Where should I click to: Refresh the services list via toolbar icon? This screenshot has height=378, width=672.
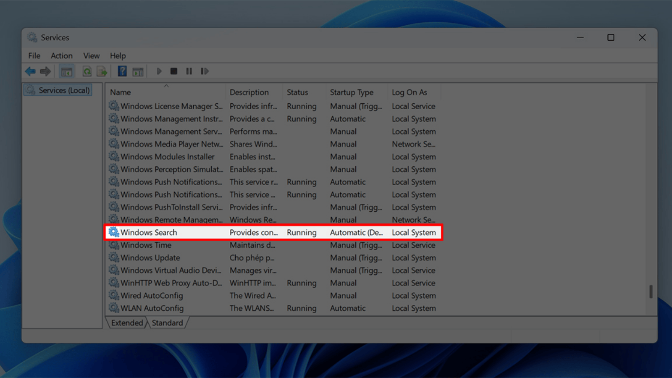tap(87, 71)
